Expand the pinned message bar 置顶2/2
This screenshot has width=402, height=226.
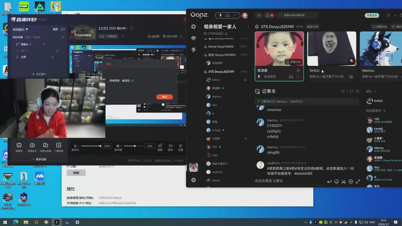click(307, 101)
